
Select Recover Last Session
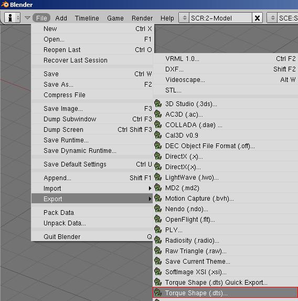pyautogui.click(x=92, y=60)
